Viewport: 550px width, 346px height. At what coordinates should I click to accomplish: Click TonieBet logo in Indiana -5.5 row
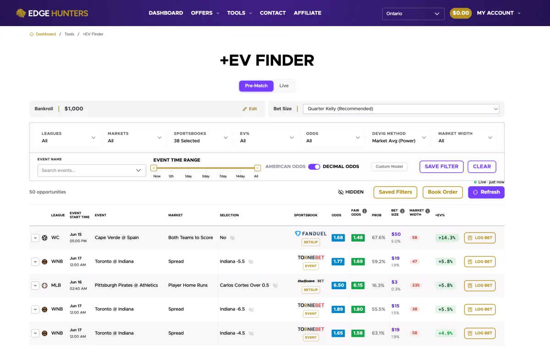click(x=311, y=257)
